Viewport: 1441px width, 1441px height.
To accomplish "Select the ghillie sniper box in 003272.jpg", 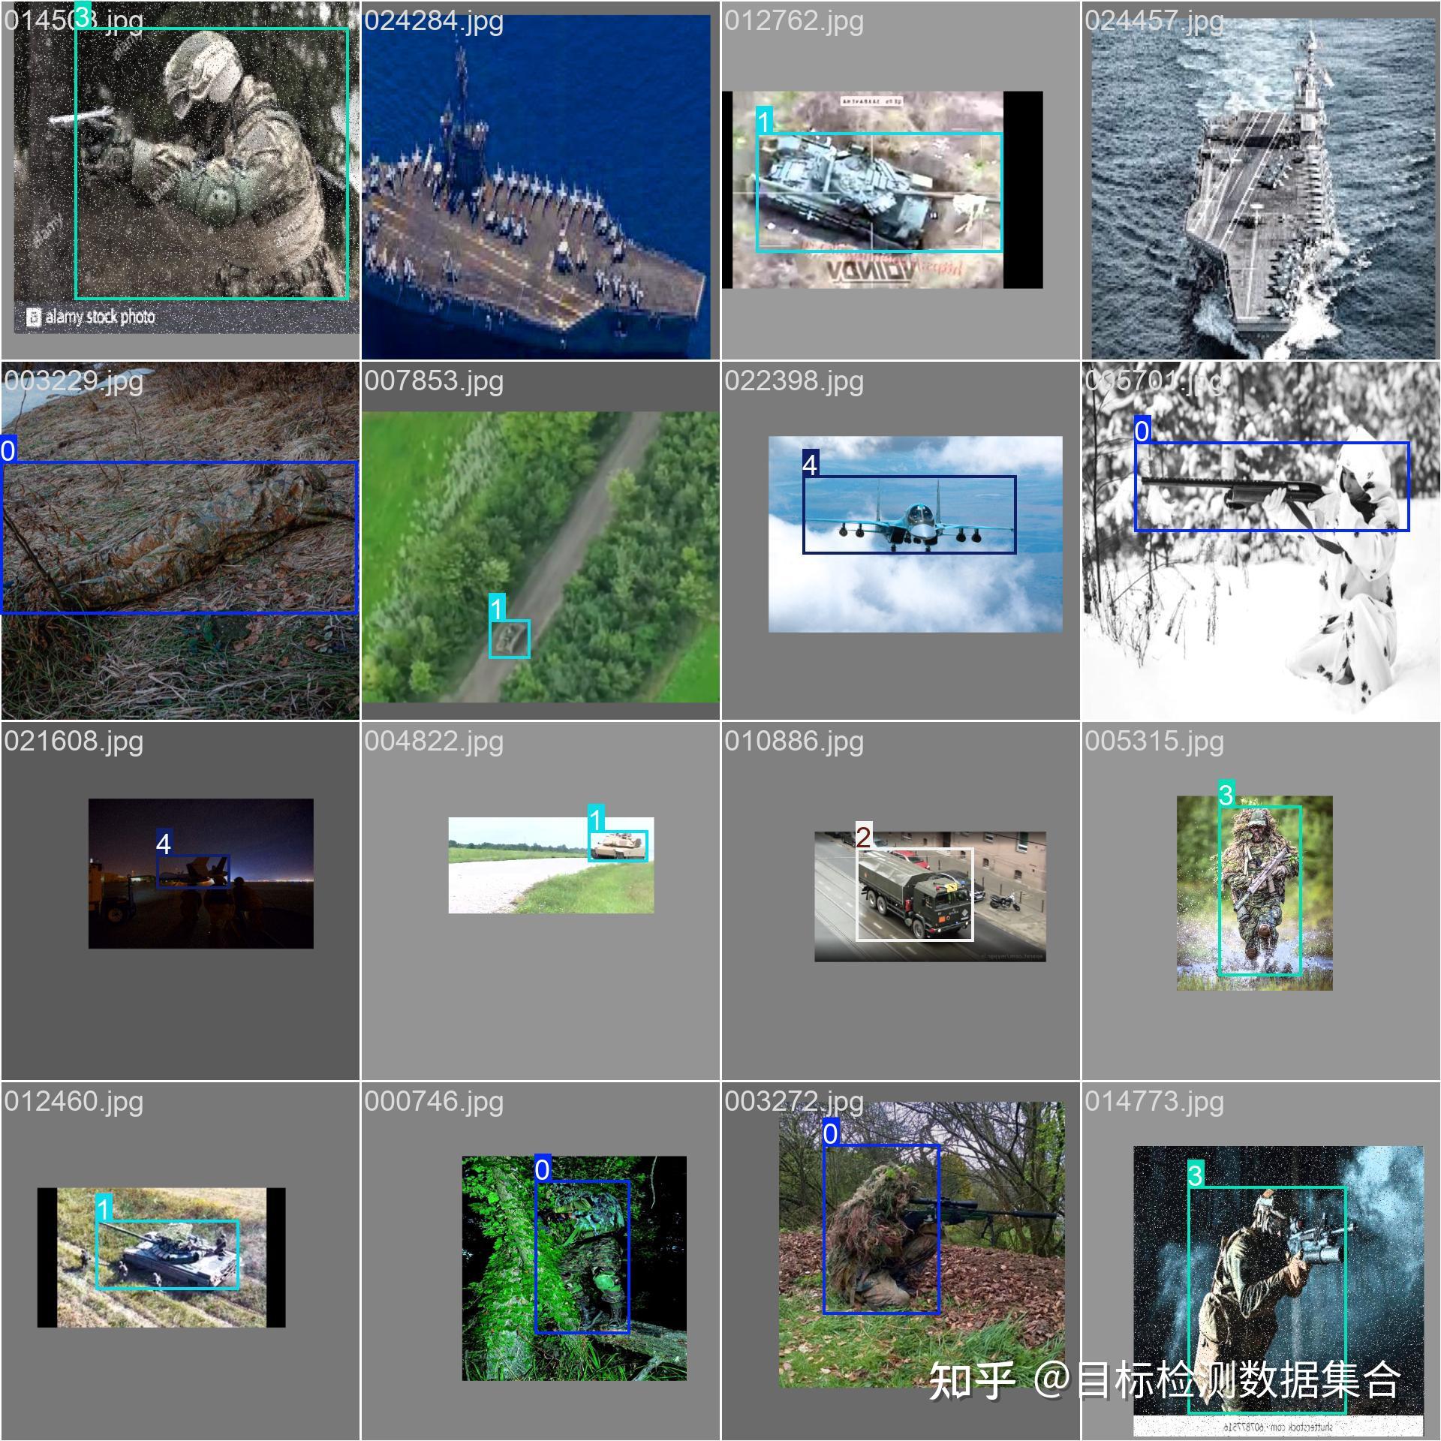I will (881, 1229).
